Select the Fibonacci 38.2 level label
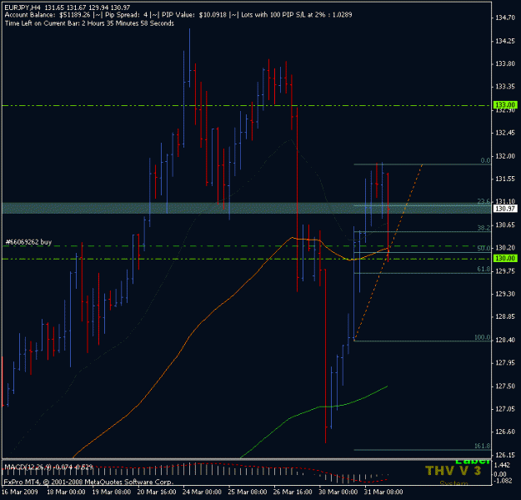Image resolution: width=521 pixels, height=500 pixels. pyautogui.click(x=483, y=228)
